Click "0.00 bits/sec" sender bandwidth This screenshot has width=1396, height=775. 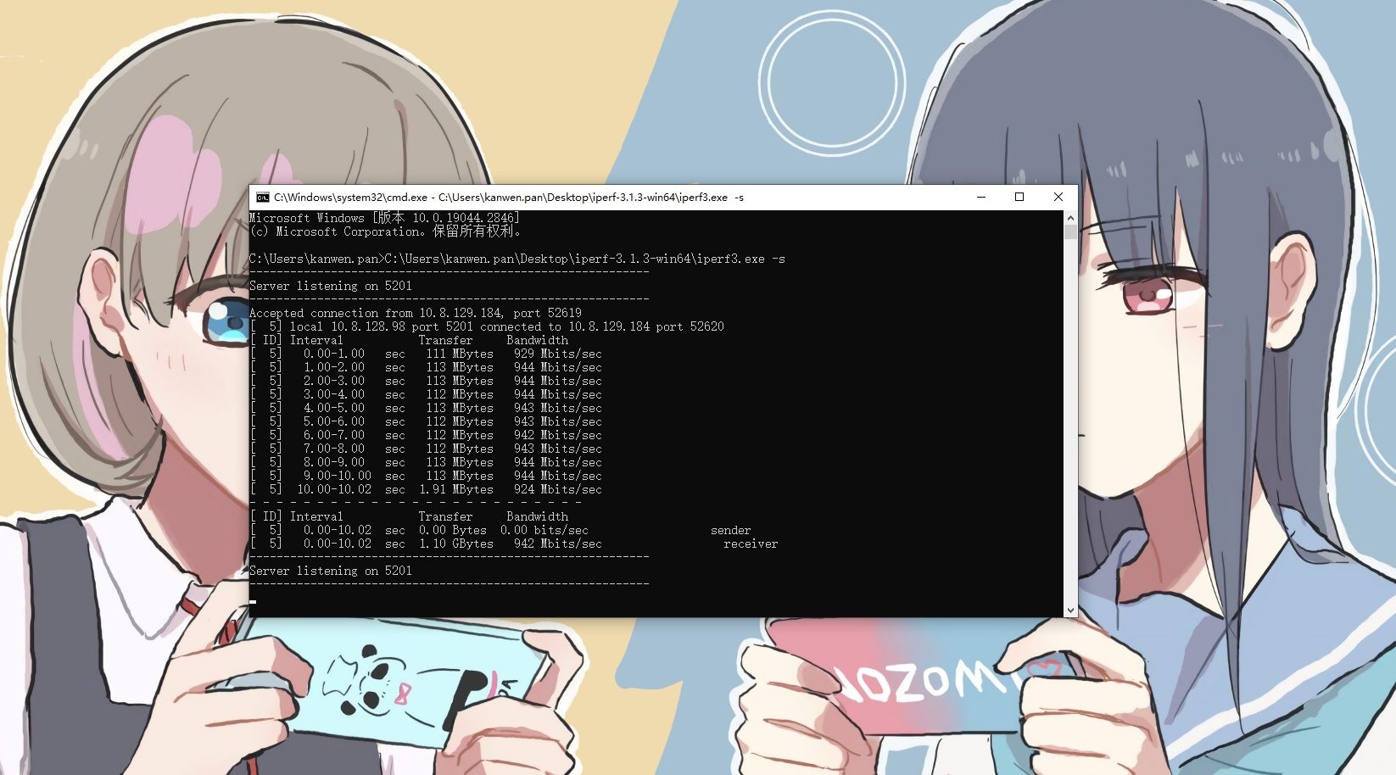544,530
